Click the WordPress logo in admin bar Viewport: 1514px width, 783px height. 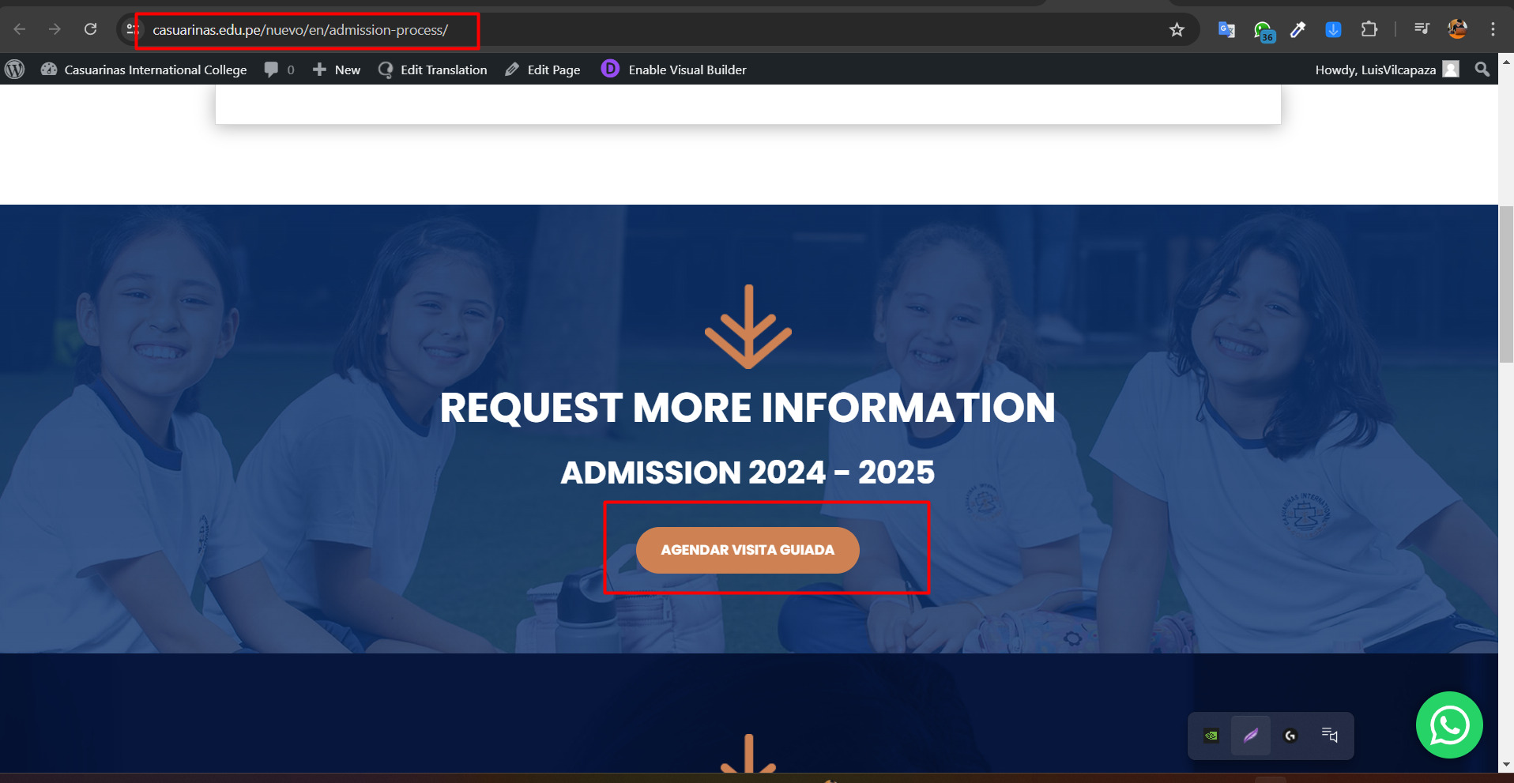pyautogui.click(x=14, y=70)
